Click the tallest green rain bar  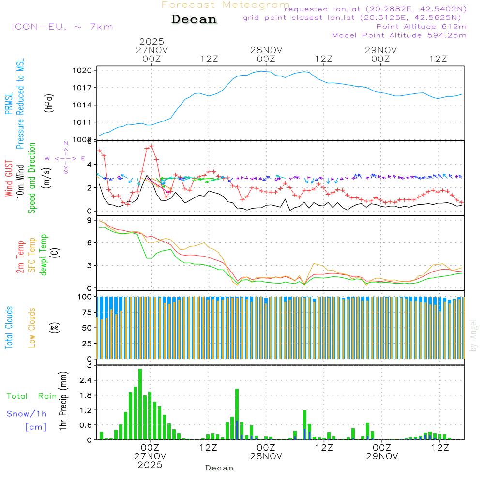(140, 404)
